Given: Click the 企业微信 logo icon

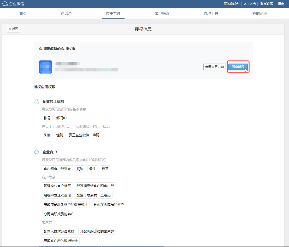Looking at the screenshot, I should (x=5, y=4).
